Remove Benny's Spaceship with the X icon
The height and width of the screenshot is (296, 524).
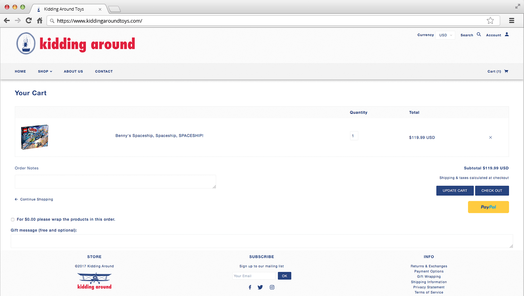click(x=490, y=137)
